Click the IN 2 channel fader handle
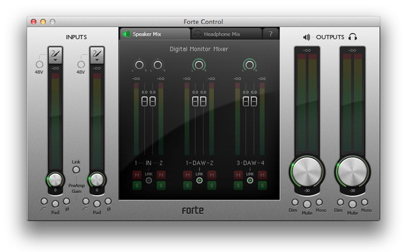 click(x=152, y=101)
